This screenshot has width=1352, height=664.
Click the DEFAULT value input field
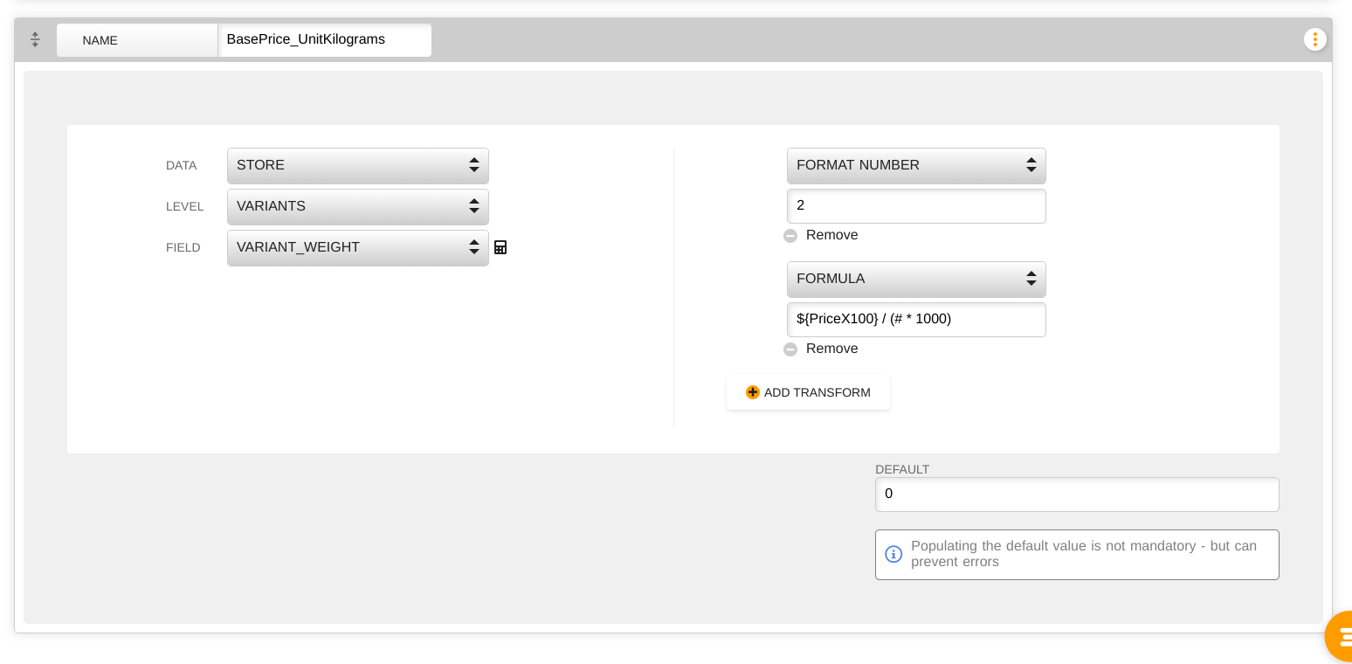(x=1077, y=495)
